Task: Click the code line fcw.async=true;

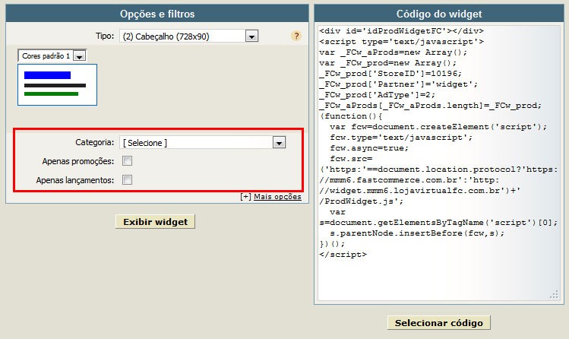Action: [369, 148]
